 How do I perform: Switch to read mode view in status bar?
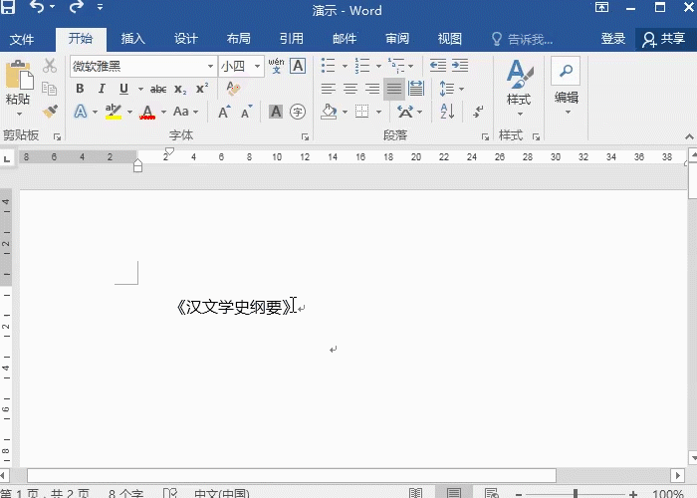point(415,493)
